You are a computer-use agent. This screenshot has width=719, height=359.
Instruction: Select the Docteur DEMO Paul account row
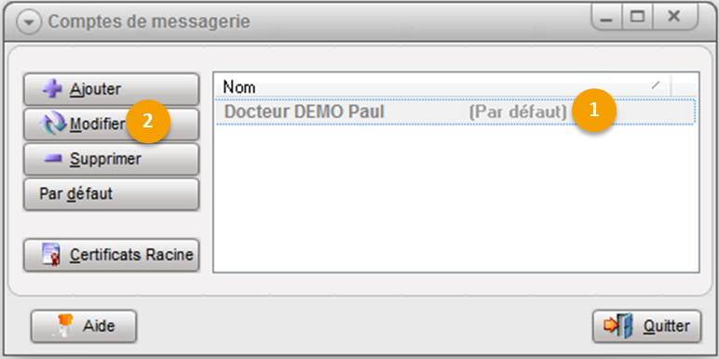[x=455, y=112]
